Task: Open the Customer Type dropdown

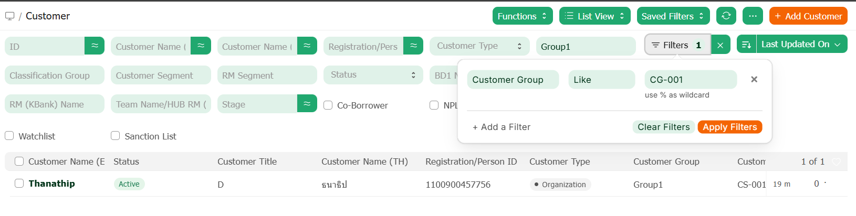Action: (x=479, y=46)
